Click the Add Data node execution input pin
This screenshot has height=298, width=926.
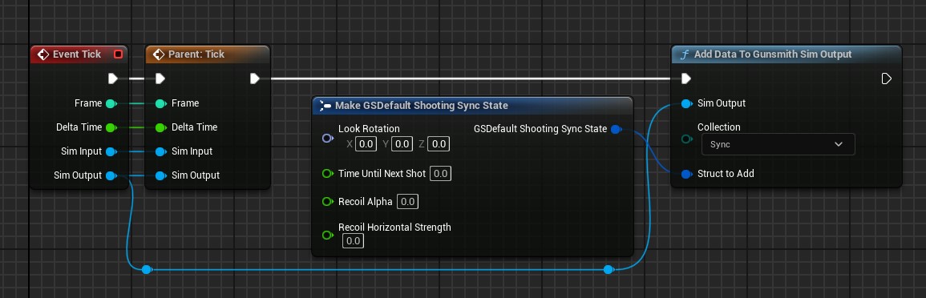(x=685, y=79)
